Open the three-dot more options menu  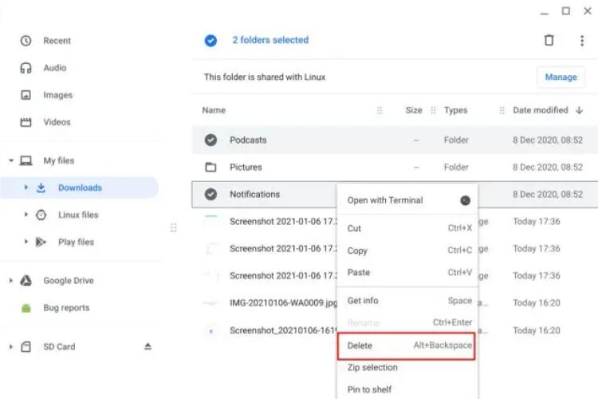582,41
